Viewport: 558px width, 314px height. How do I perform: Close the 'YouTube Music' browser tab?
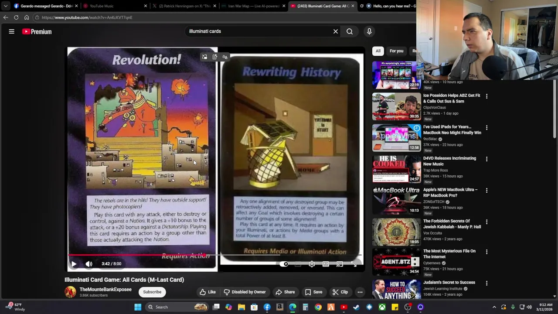[x=146, y=6]
